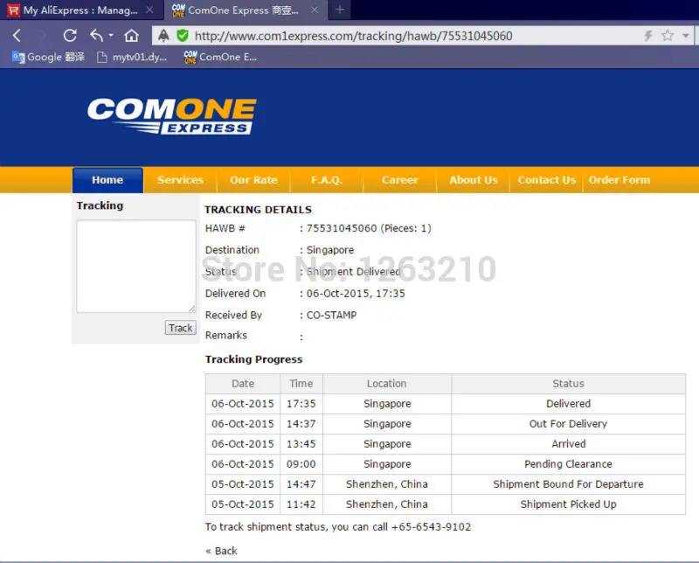Close the ComOne Express tab
The height and width of the screenshot is (563, 699).
pyautogui.click(x=315, y=10)
